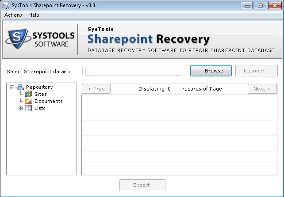284x197 pixels.
Task: Expand the Lists tree node
Action: (x=20, y=109)
